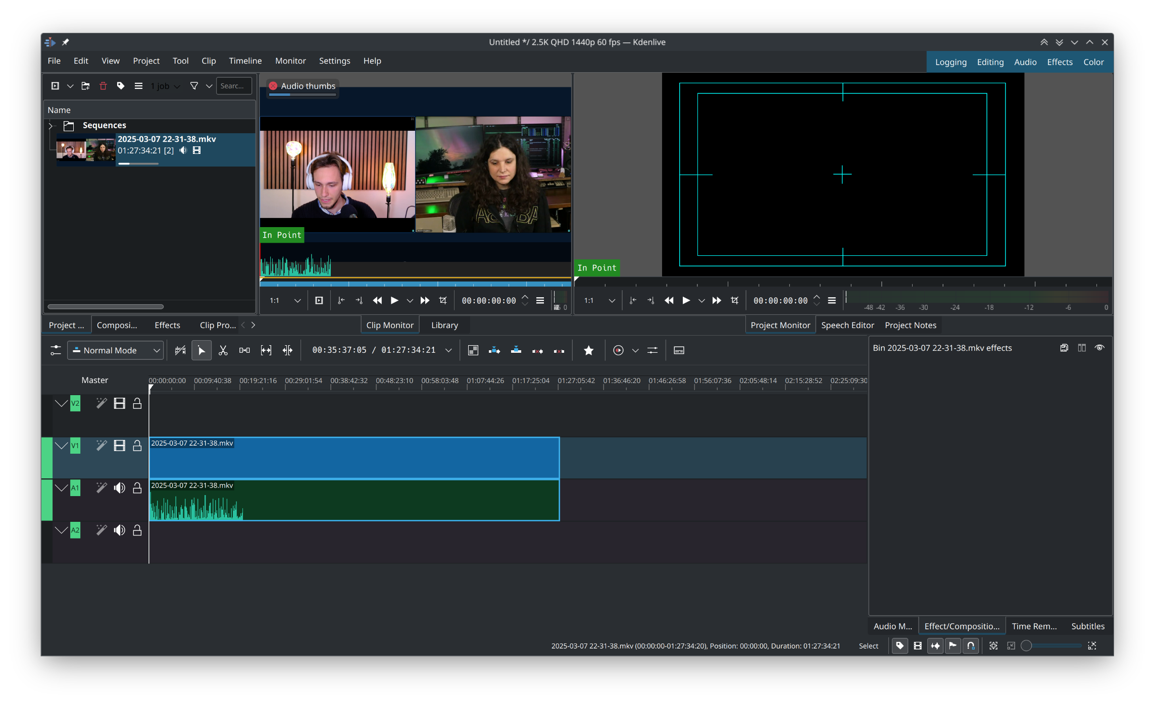Click the razor/cut tool icon
Screen dimensions: 1154x704
click(223, 350)
